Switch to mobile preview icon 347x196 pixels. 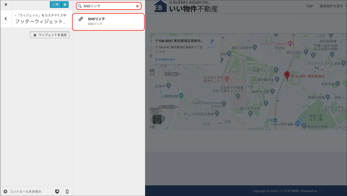pyautogui.click(x=67, y=192)
